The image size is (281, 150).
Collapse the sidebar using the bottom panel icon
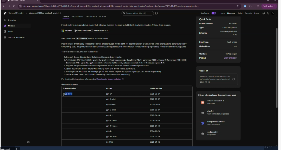(x=28, y=142)
